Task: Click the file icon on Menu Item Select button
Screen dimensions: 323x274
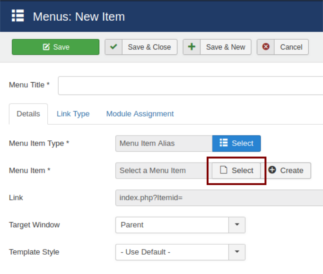Action: [x=224, y=171]
